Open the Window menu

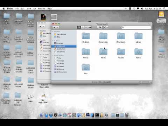pos(42,8)
